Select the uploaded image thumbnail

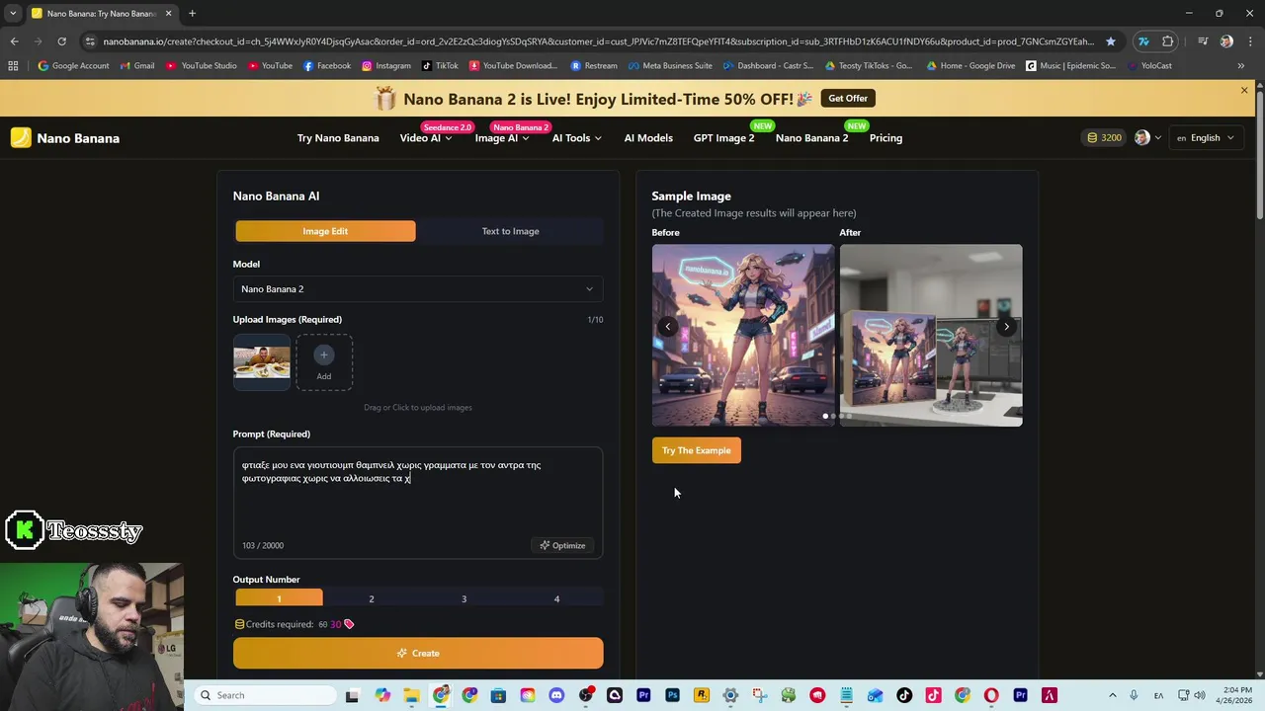point(262,362)
